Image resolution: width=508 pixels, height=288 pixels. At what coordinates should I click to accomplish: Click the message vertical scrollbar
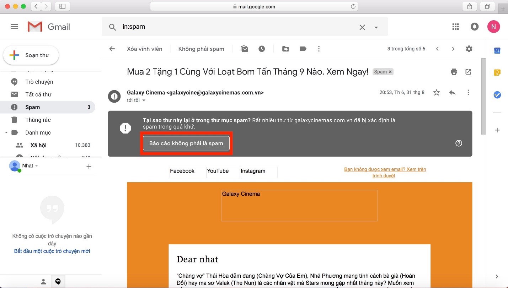pyautogui.click(x=483, y=97)
